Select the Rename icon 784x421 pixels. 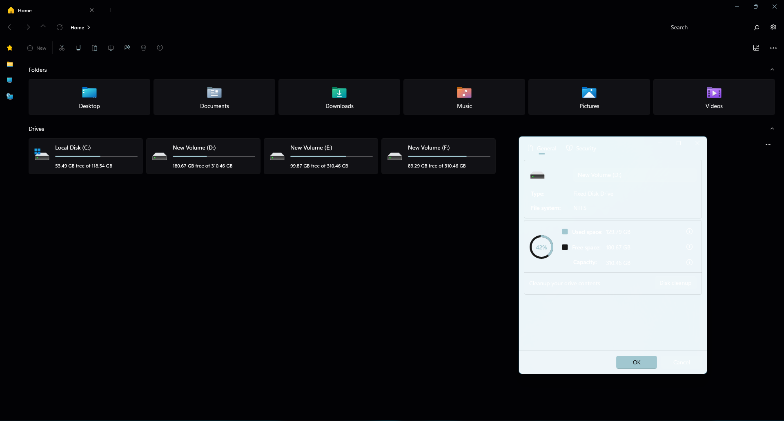(111, 48)
